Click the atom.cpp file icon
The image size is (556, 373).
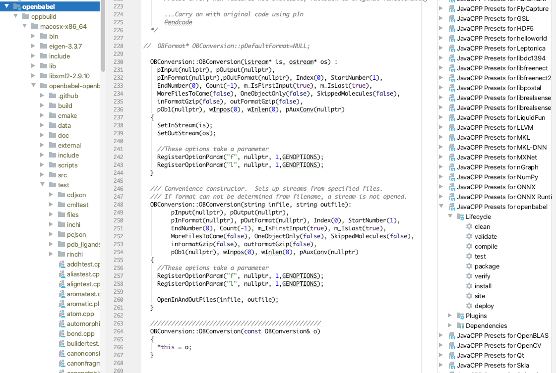point(62,314)
